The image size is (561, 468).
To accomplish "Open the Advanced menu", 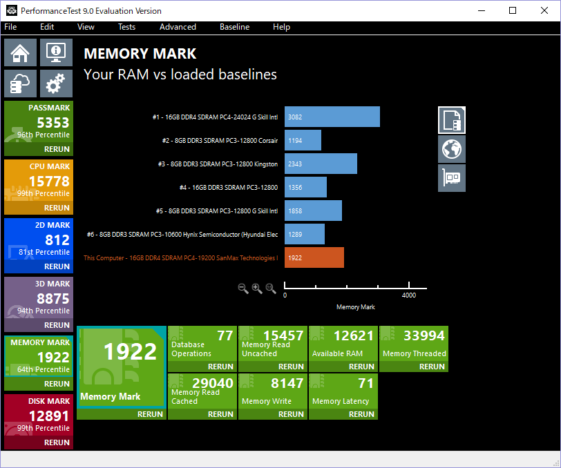I will pos(178,27).
